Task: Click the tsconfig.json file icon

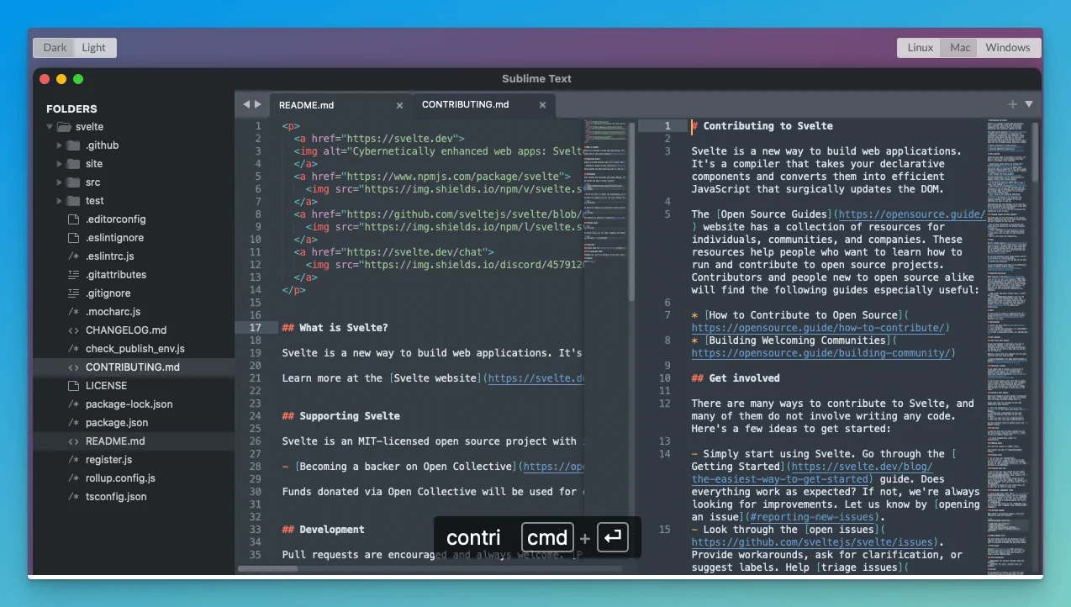Action: 73,497
